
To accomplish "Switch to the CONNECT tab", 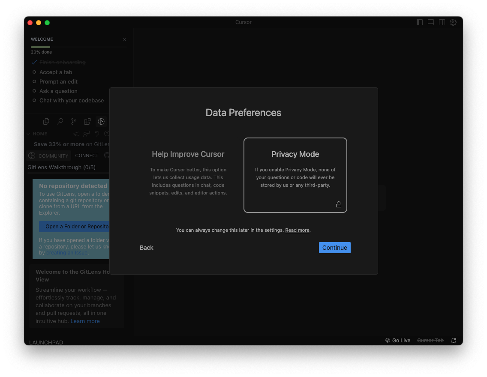I will coord(87,156).
